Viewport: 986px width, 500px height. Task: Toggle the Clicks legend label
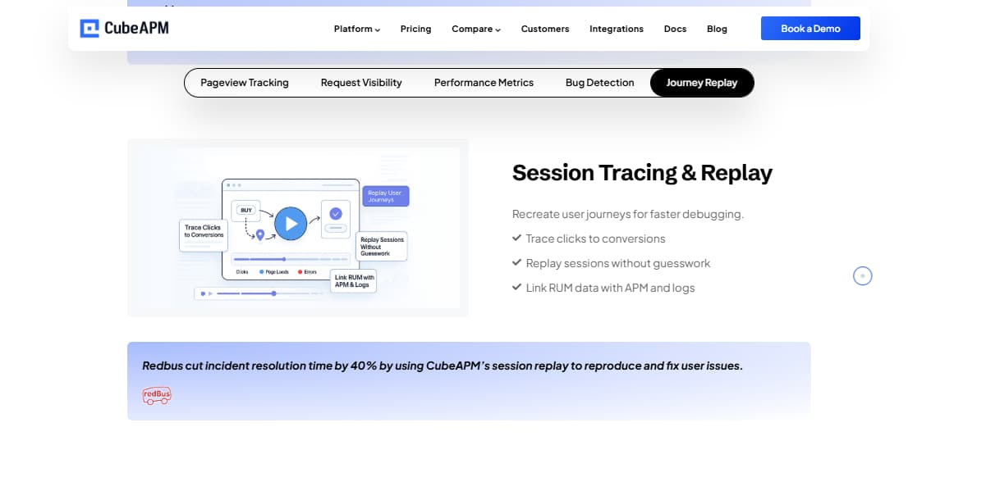click(x=242, y=272)
